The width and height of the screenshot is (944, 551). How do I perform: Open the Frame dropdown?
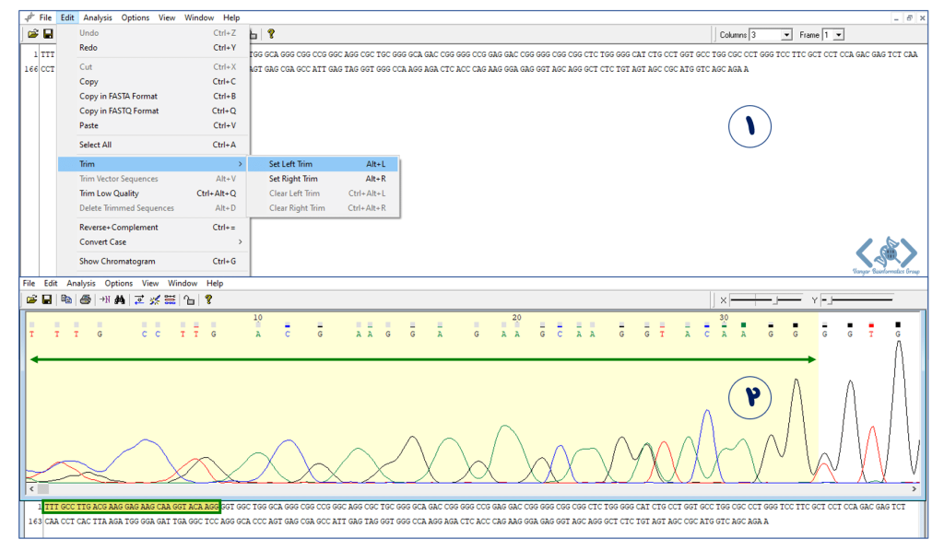click(839, 35)
